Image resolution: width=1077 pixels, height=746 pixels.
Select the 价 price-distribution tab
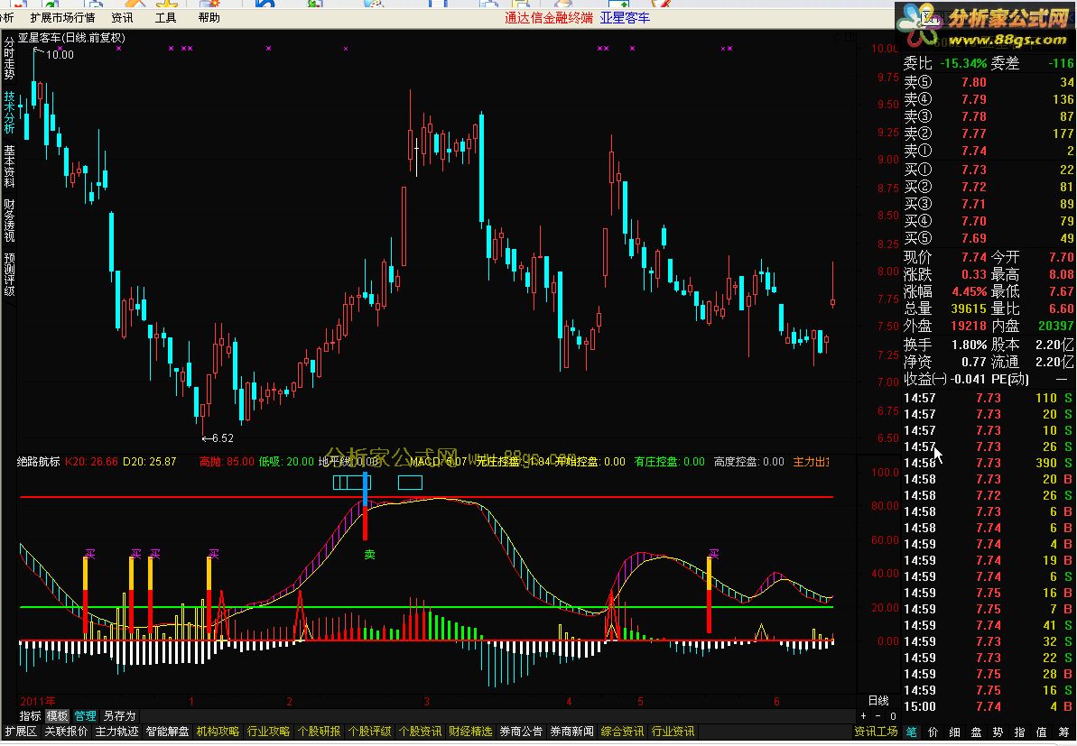[932, 732]
